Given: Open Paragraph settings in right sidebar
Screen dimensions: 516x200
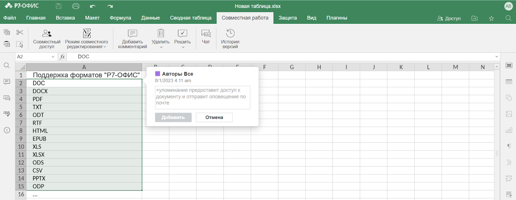Looking at the screenshot, I should pos(509,146).
